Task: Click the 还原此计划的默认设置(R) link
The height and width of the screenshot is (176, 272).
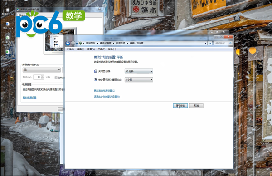Action: pos(107,97)
